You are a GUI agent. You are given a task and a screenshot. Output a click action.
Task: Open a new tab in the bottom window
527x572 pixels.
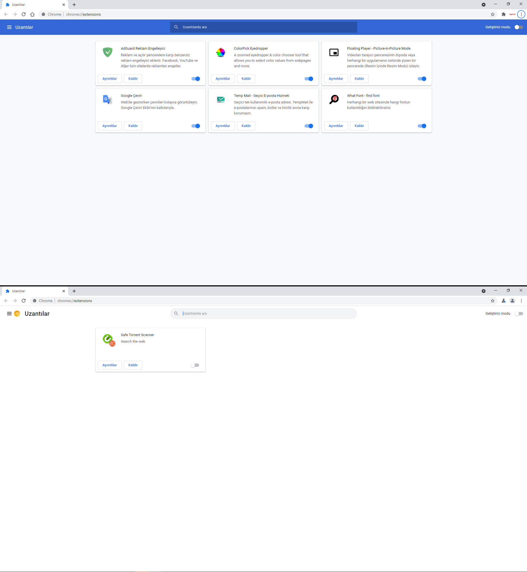click(x=74, y=291)
